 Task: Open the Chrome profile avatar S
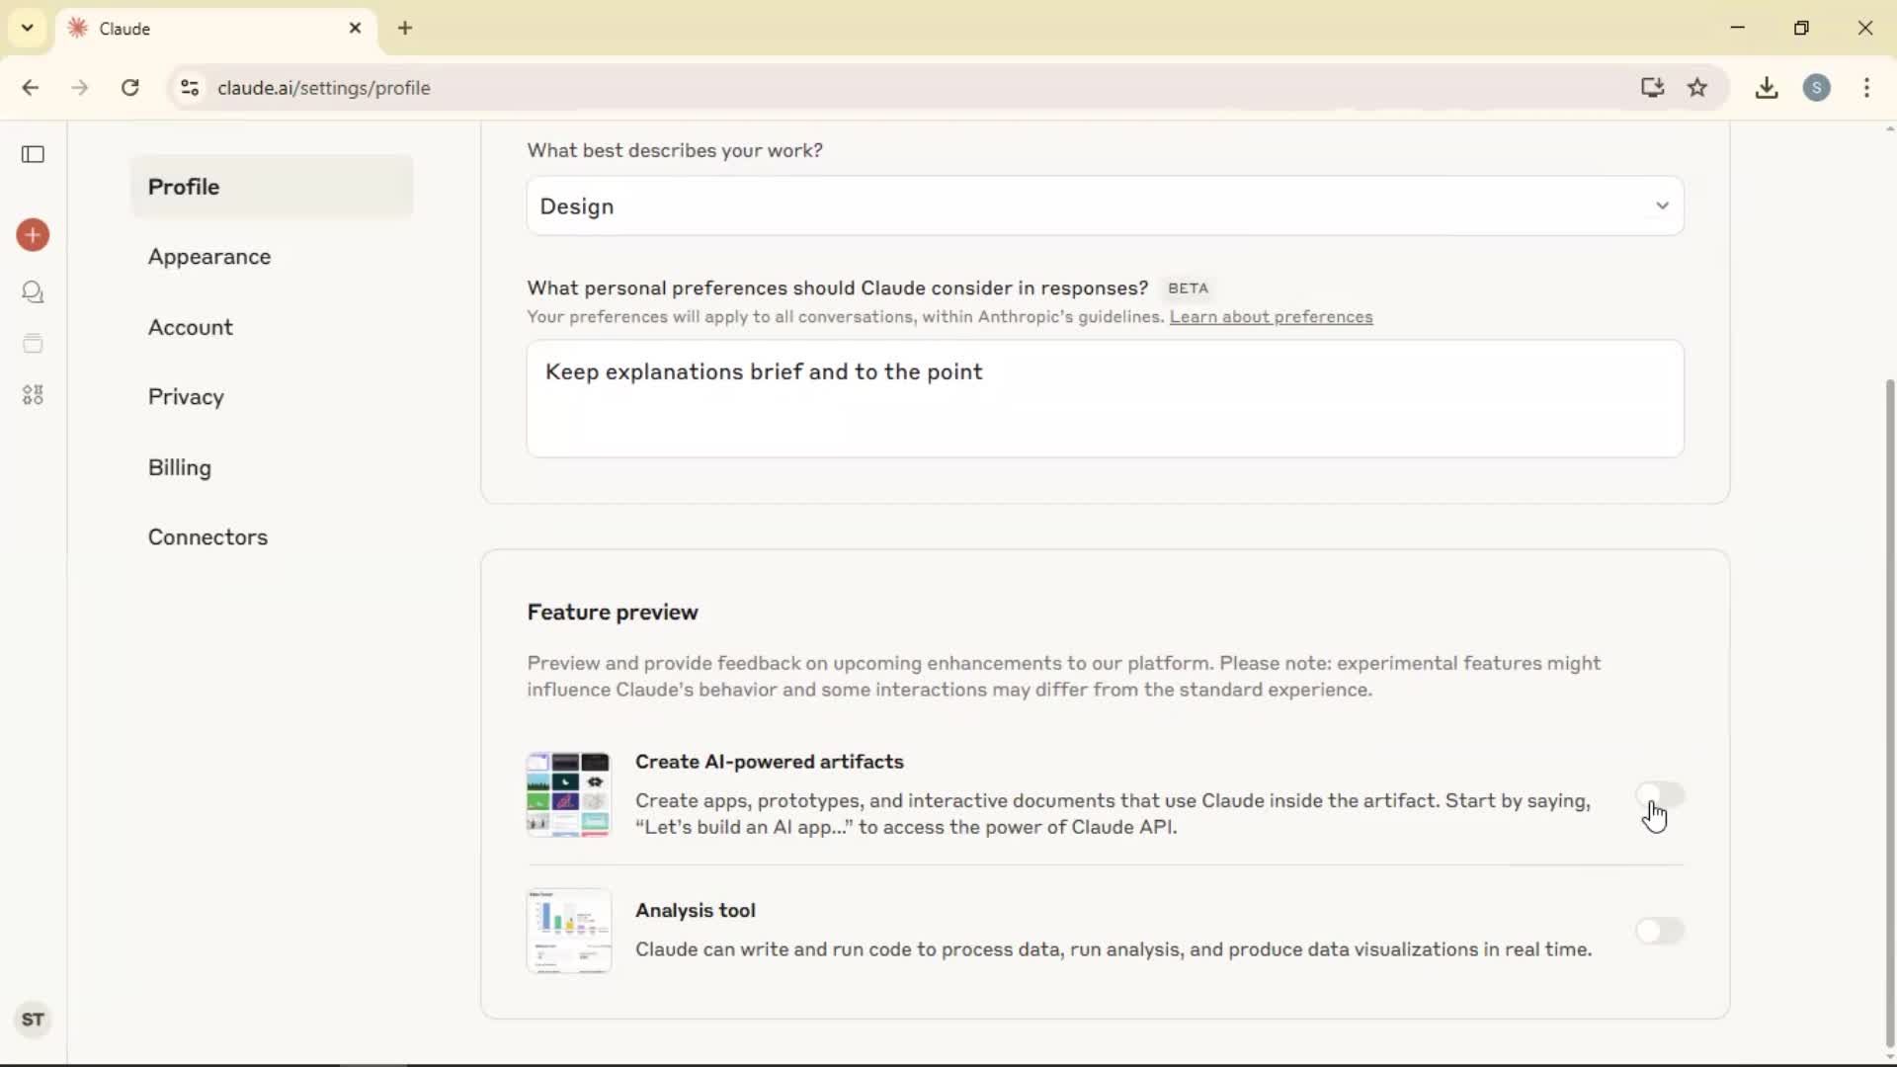(x=1817, y=88)
